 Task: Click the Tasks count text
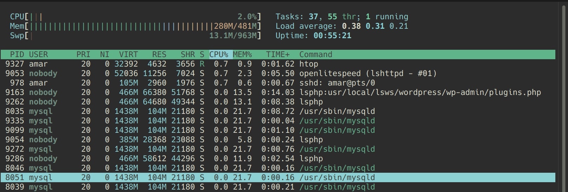(342, 16)
